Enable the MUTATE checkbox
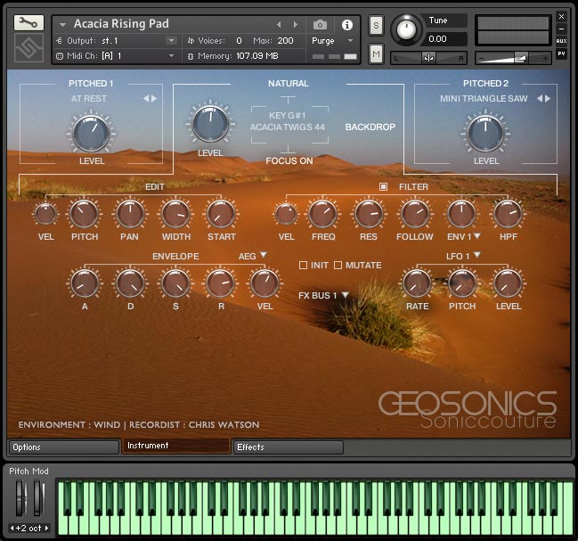578x541 pixels. click(x=338, y=266)
